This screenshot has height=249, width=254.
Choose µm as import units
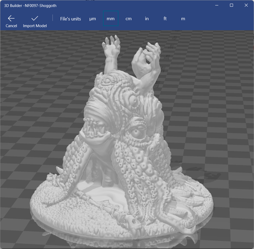point(93,19)
